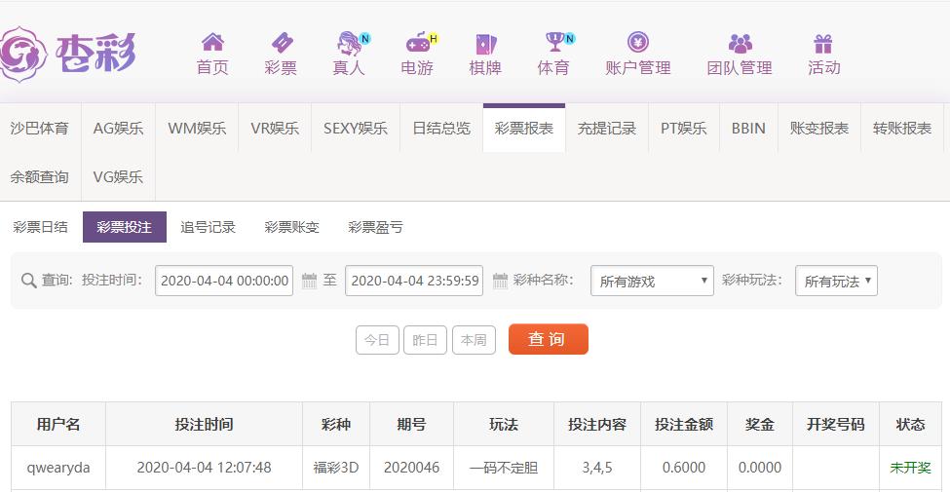The image size is (950, 492).
Task: Open calendar picker beside start date
Action: point(309,281)
